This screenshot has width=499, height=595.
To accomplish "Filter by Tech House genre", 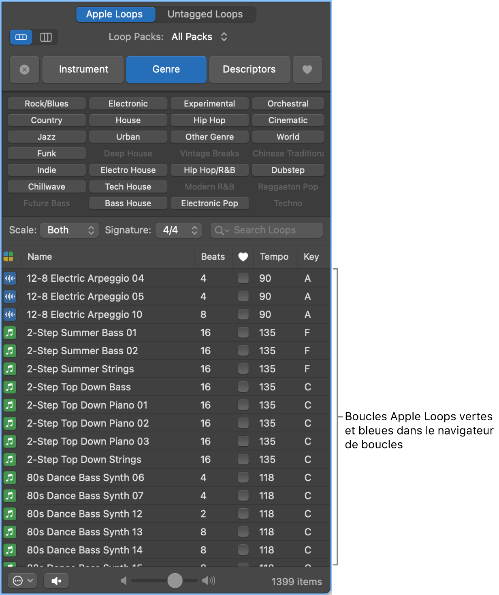I will coord(128,187).
